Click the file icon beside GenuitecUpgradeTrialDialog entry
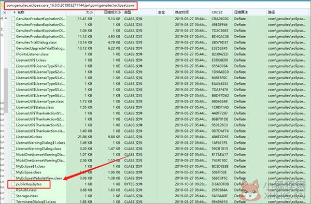311x204 pixels. click(x=13, y=48)
